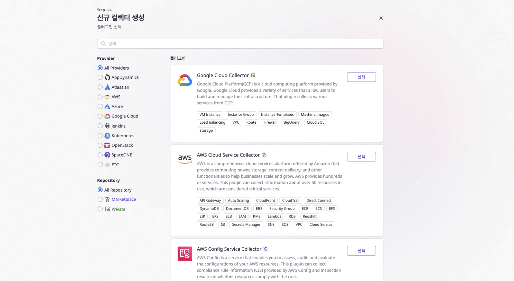
Task: Select the AppDynamics radio button
Action: pos(100,77)
